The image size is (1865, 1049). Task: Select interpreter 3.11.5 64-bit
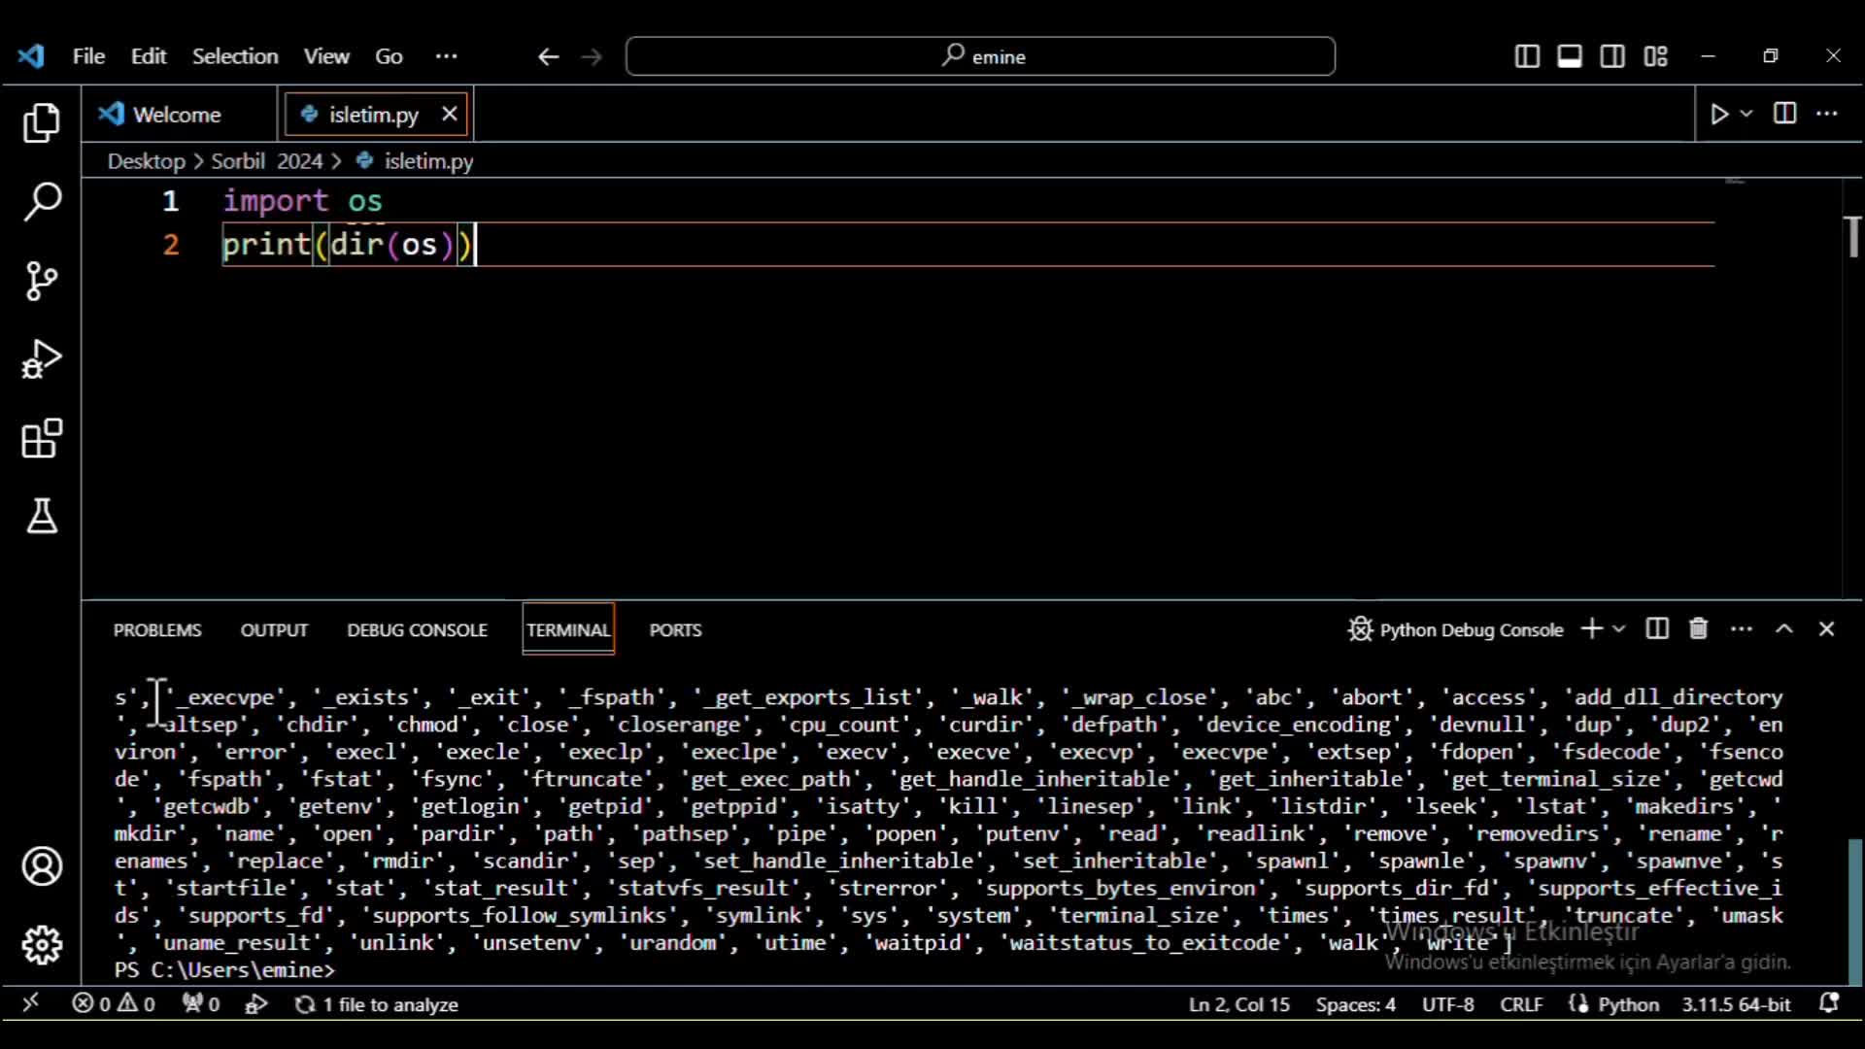1736,1004
